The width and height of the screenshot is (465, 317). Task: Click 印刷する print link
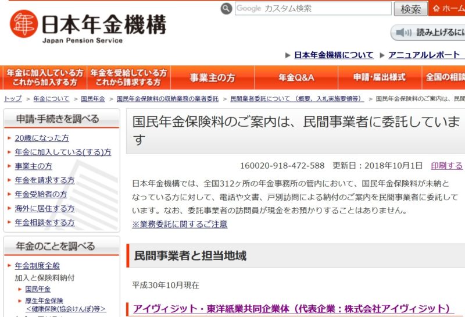point(446,166)
